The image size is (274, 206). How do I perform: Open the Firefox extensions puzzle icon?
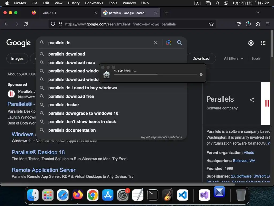[258, 24]
